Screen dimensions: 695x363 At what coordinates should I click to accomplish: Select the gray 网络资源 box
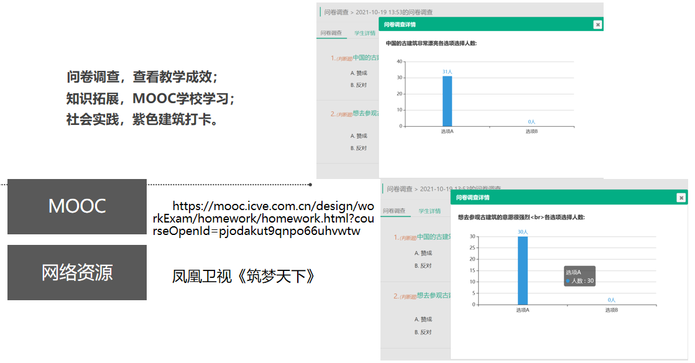pyautogui.click(x=77, y=272)
